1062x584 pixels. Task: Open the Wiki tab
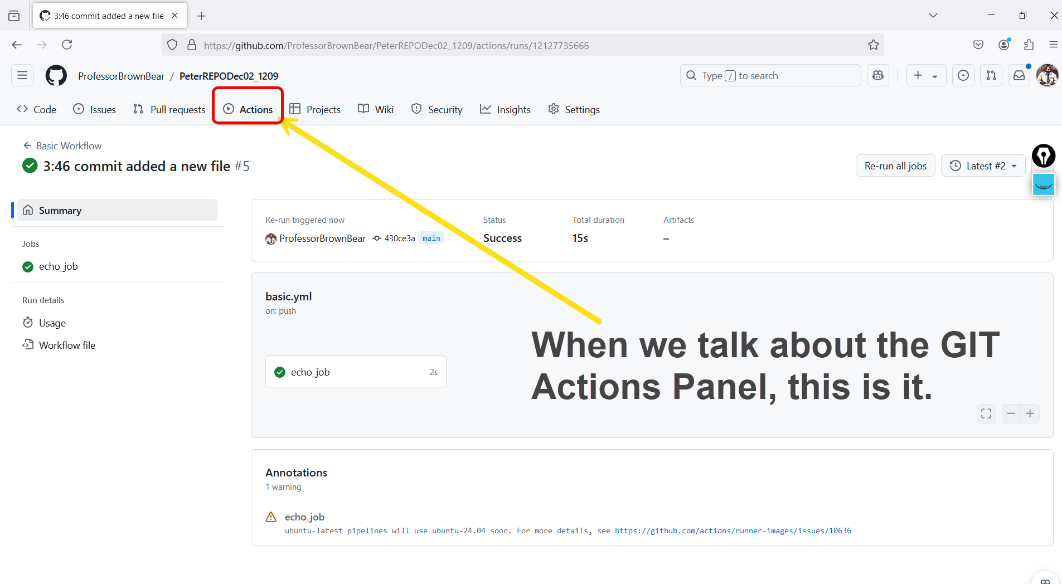pyautogui.click(x=376, y=109)
